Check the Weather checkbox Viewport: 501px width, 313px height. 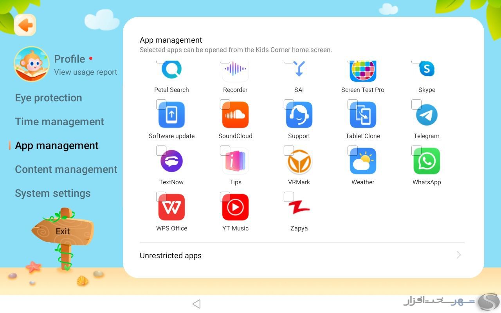click(352, 151)
